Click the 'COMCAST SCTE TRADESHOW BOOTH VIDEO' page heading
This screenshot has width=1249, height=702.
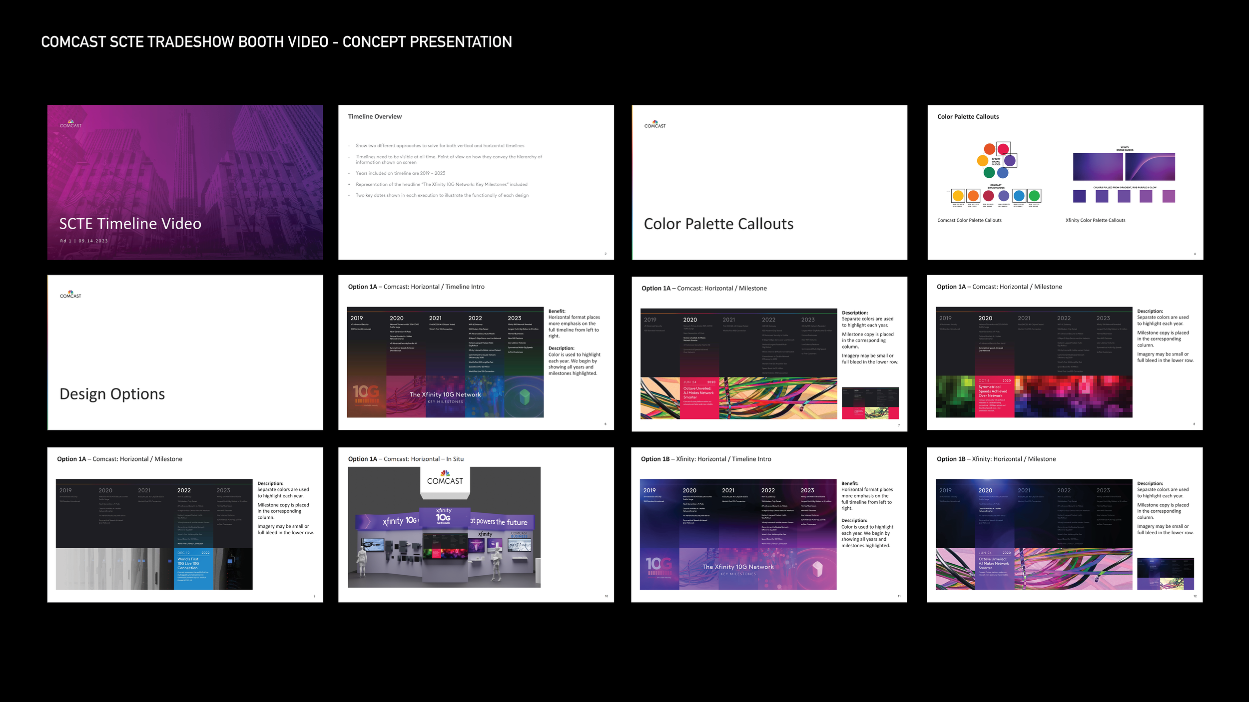click(x=276, y=42)
